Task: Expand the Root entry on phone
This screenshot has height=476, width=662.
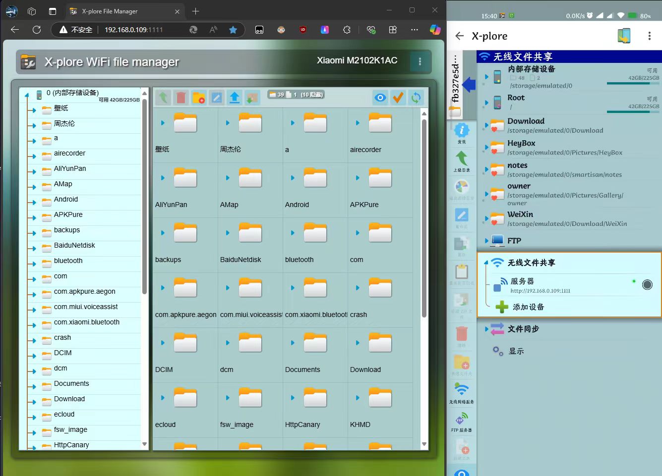Action: click(486, 103)
